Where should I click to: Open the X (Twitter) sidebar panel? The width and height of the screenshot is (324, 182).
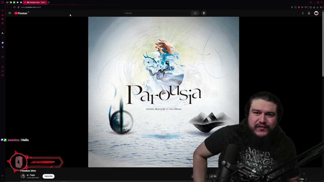click(3, 47)
